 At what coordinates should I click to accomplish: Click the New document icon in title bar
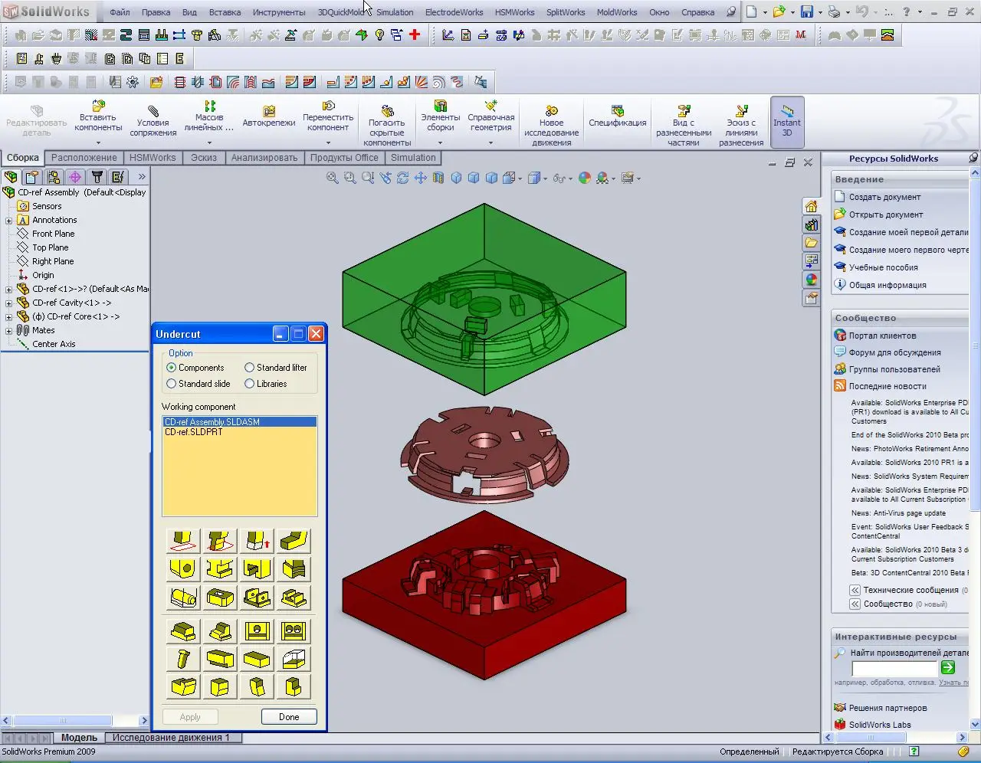[752, 11]
